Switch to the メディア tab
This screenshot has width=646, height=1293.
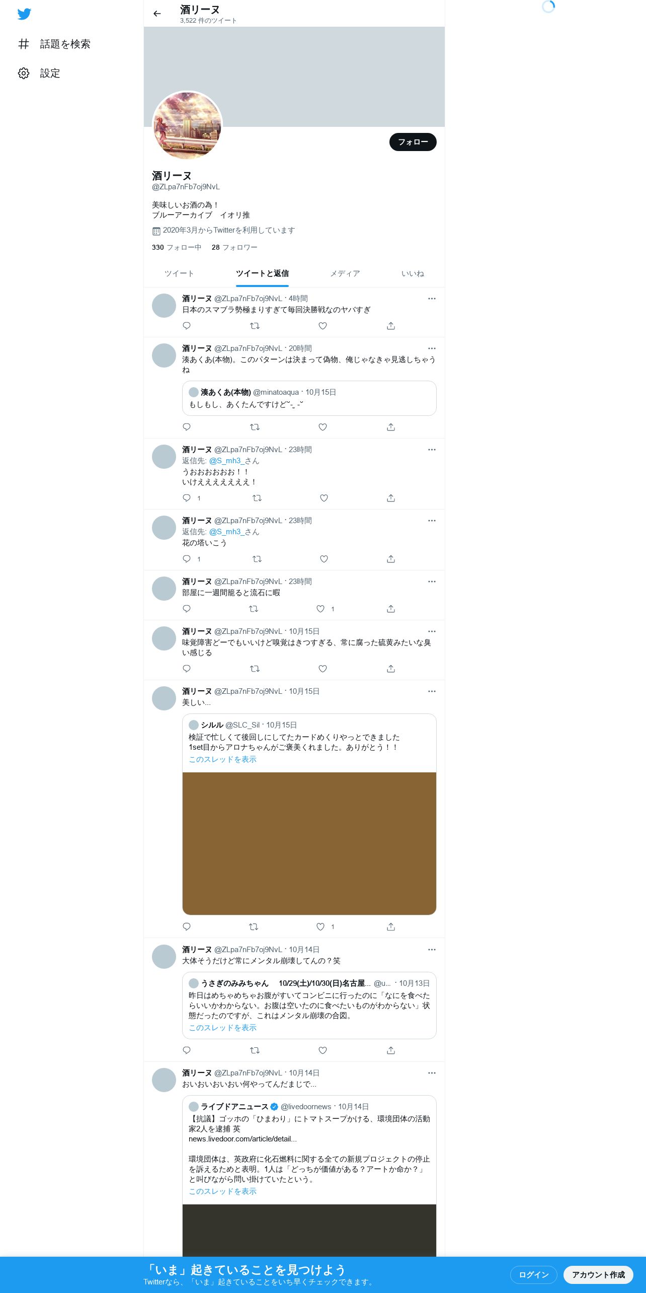pyautogui.click(x=345, y=273)
